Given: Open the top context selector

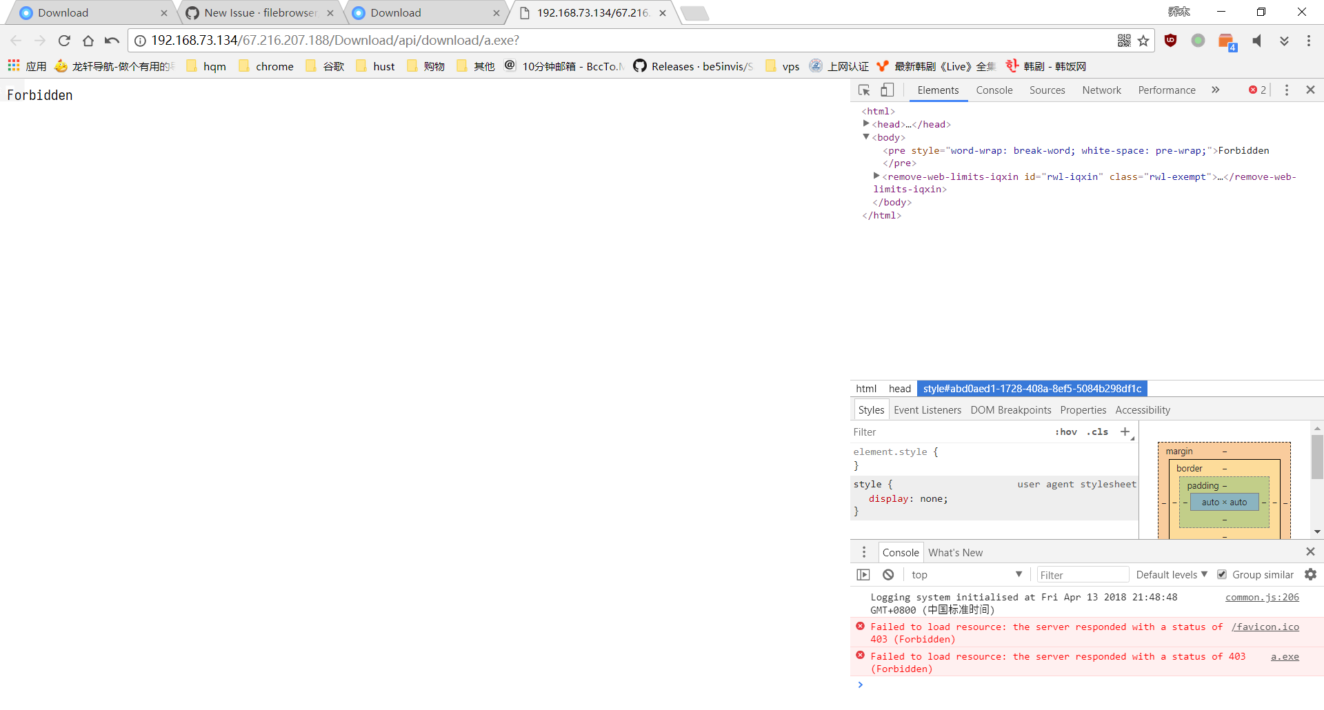Looking at the screenshot, I should [x=966, y=574].
